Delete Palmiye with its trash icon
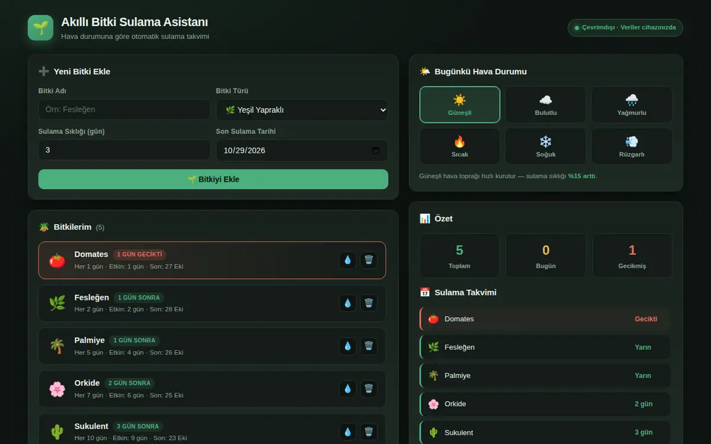 [x=369, y=346]
